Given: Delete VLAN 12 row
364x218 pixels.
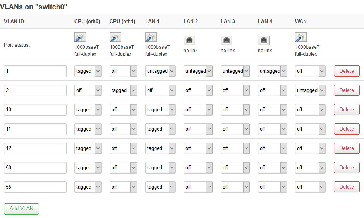Looking at the screenshot, I should coord(347,148).
